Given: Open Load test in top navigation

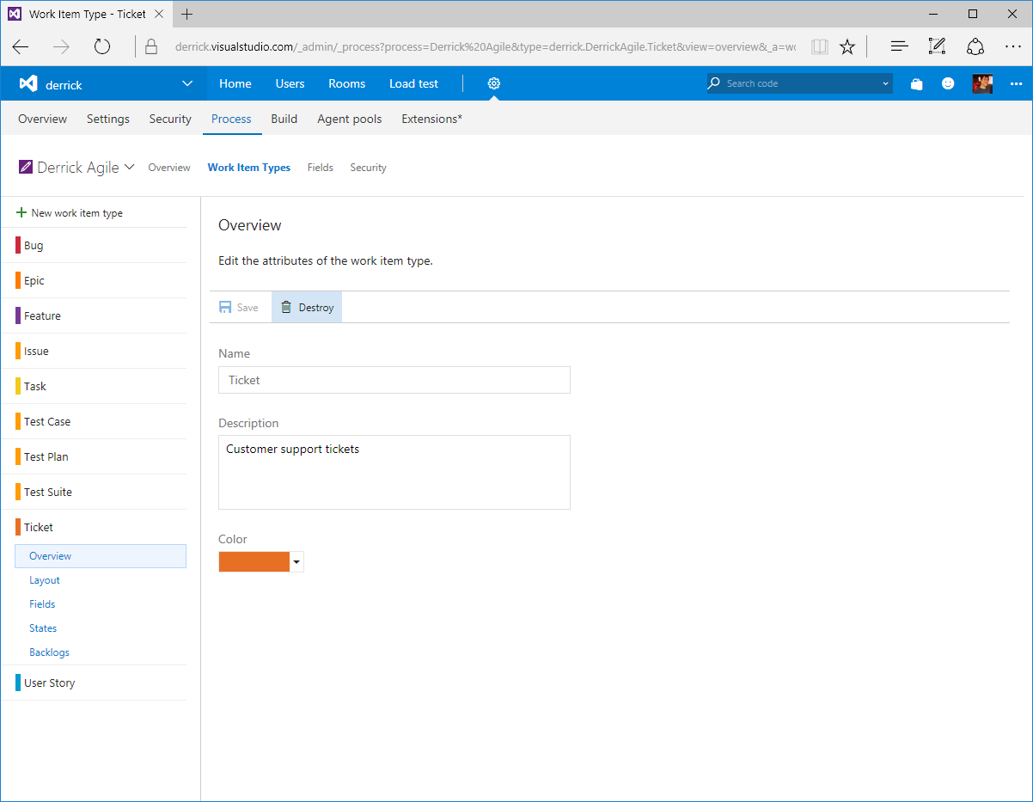Looking at the screenshot, I should 413,83.
